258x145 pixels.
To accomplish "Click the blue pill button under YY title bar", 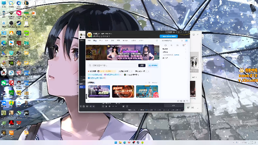I will [x=168, y=36].
